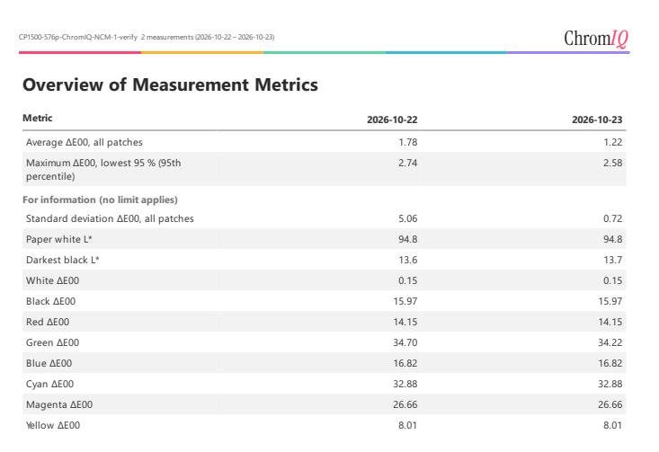Select the 'Standard deviation ΔE00, all patches' label
Image resolution: width=659 pixels, height=452 pixels.
tap(110, 219)
